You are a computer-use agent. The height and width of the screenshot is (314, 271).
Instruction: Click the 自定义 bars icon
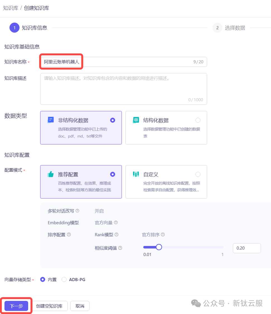136,174
